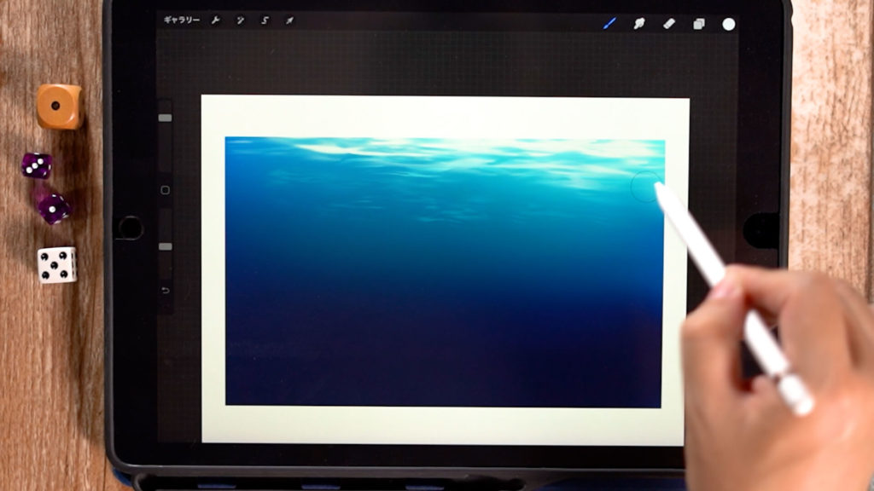The height and width of the screenshot is (491, 874).
Task: Tap inside the circular brush cursor outline
Action: coord(644,187)
